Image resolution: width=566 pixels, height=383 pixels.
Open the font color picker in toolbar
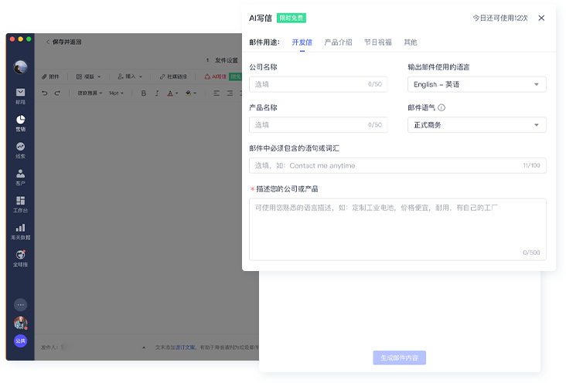tap(189, 93)
